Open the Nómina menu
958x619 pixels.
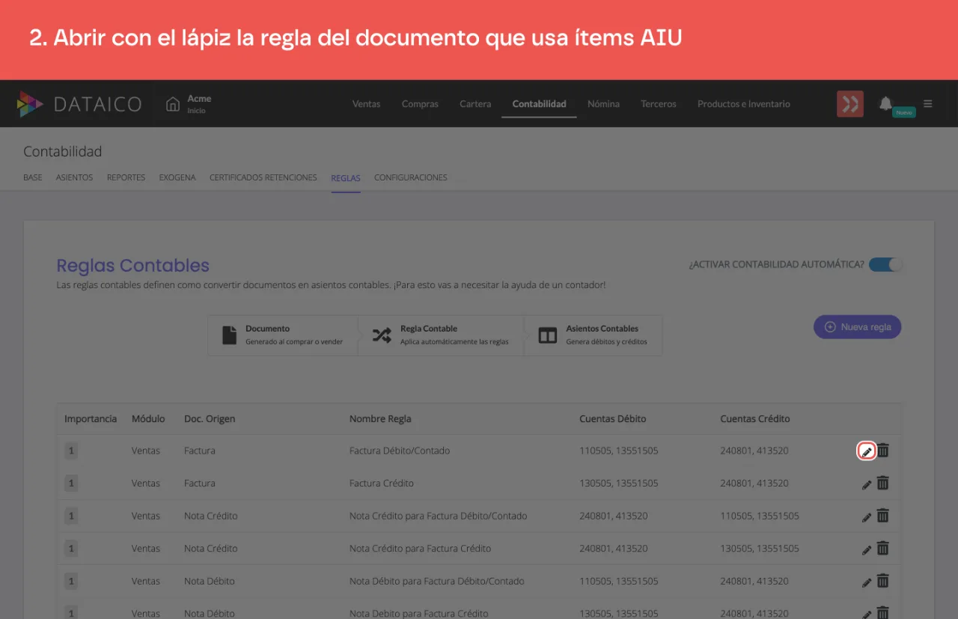click(x=603, y=104)
